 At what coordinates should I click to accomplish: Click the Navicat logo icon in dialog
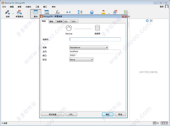69,28
